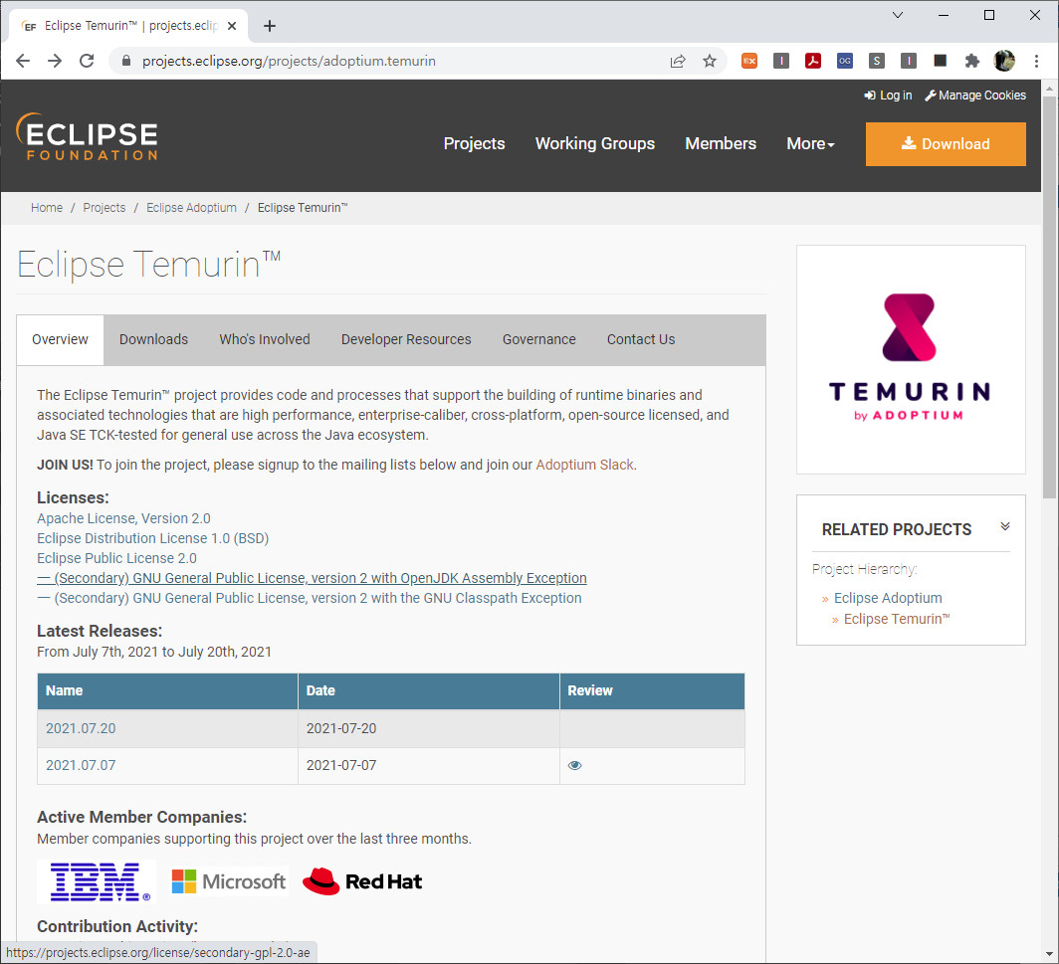Viewport: 1059px width, 964px height.
Task: Open the blue OG extension icon
Action: 844,61
